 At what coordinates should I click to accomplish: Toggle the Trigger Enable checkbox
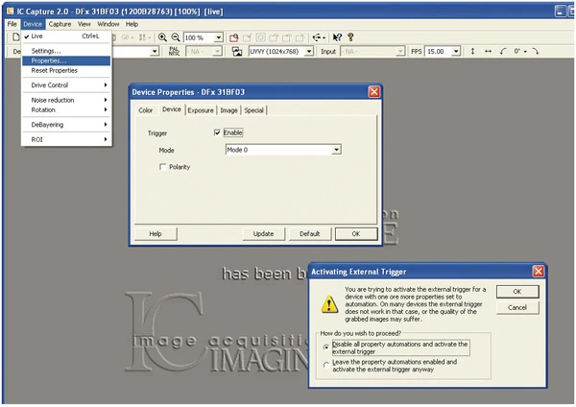pos(218,132)
